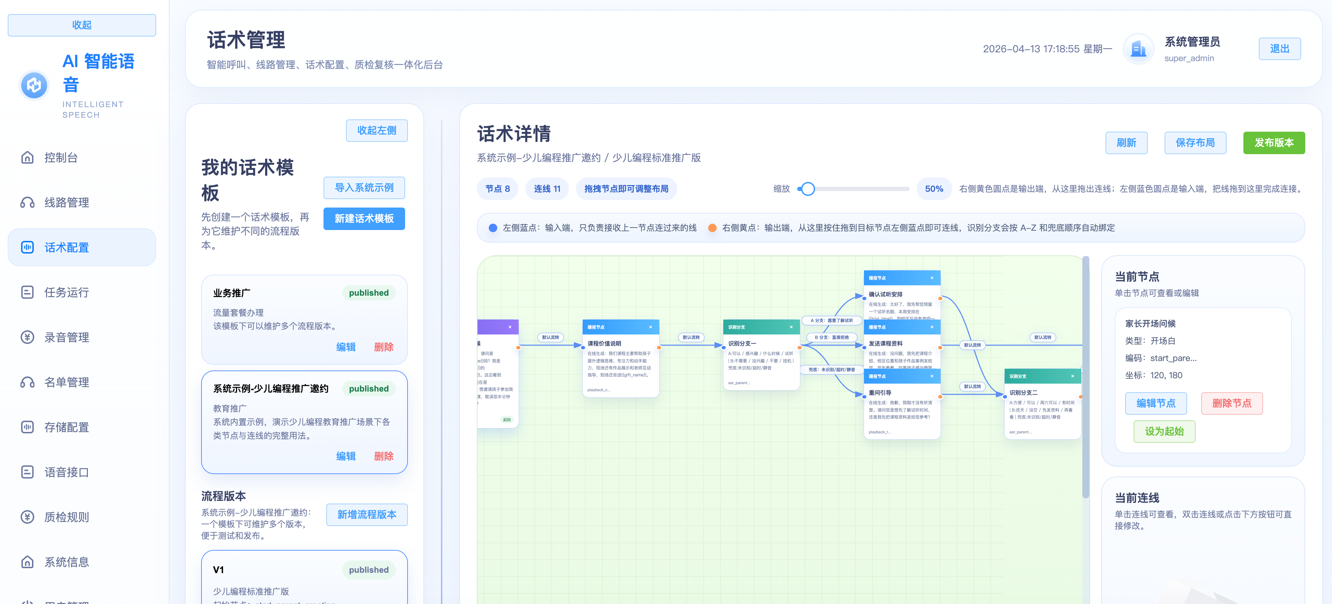Click the 编辑节点 button
1332x604 pixels.
pyautogui.click(x=1156, y=403)
